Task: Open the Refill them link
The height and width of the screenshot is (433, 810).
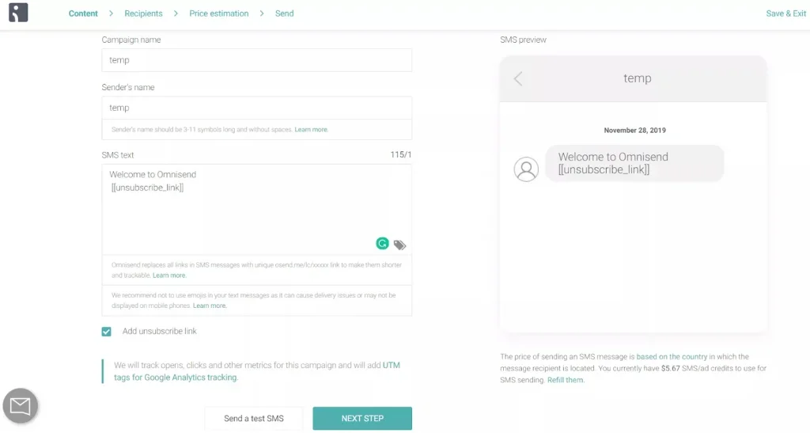Action: tap(566, 380)
